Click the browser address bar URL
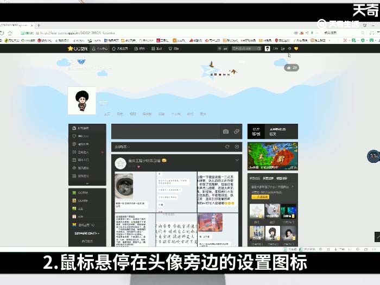The height and width of the screenshot is (285, 380). [78, 33]
